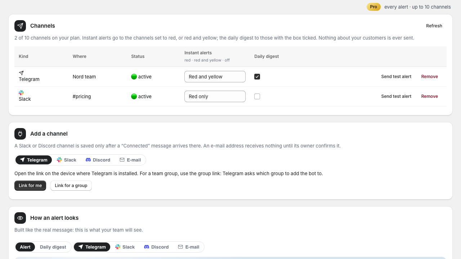Open the Red only instant alerts dropdown
The height and width of the screenshot is (259, 461).
point(215,96)
